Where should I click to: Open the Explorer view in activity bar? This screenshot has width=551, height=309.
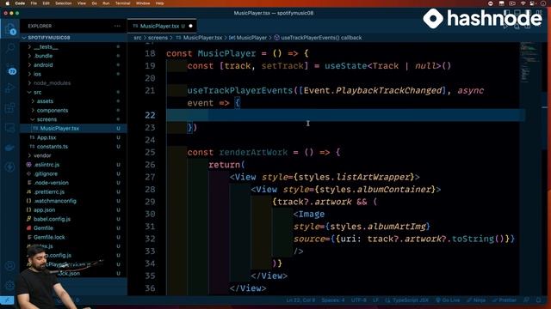9,28
